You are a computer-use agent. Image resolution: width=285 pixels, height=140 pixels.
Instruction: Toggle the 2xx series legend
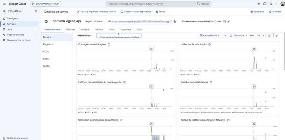pyautogui.click(x=81, y=75)
